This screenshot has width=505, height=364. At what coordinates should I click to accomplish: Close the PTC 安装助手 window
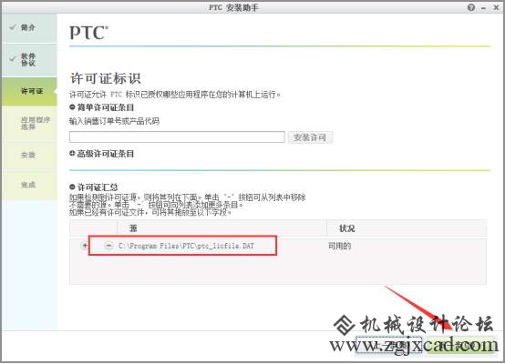tap(496, 7)
